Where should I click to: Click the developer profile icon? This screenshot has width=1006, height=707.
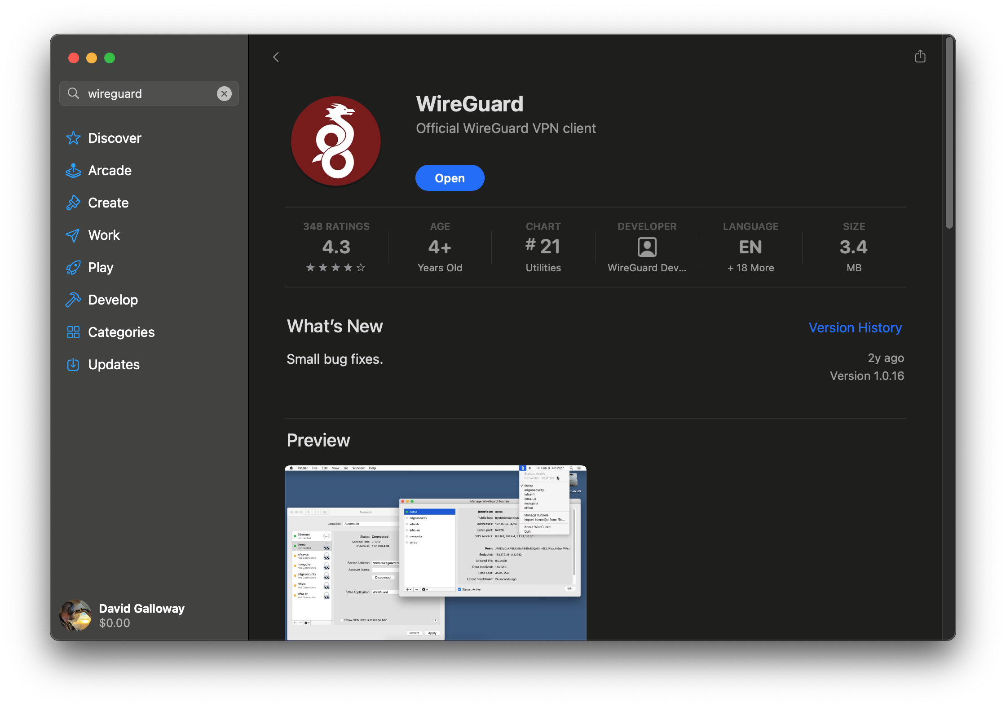click(647, 247)
